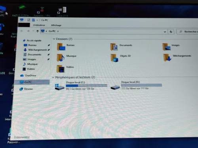Click Ce PC segment in address bar
The width and height of the screenshot is (198, 148).
52,31
